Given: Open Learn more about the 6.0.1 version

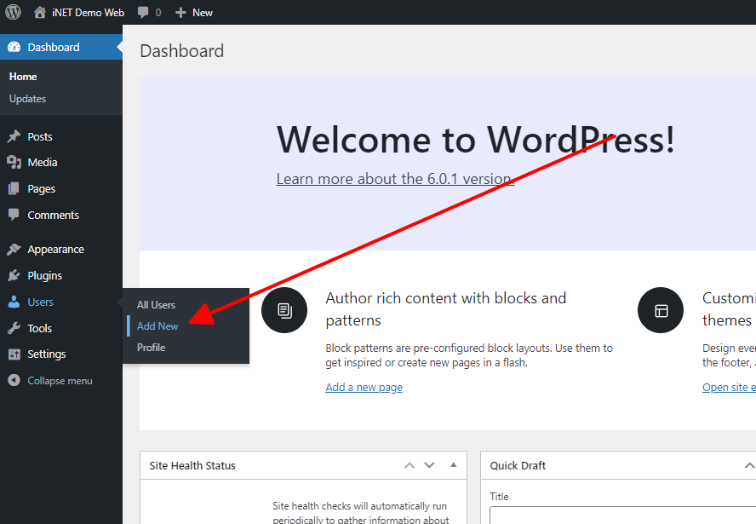Looking at the screenshot, I should click(395, 179).
